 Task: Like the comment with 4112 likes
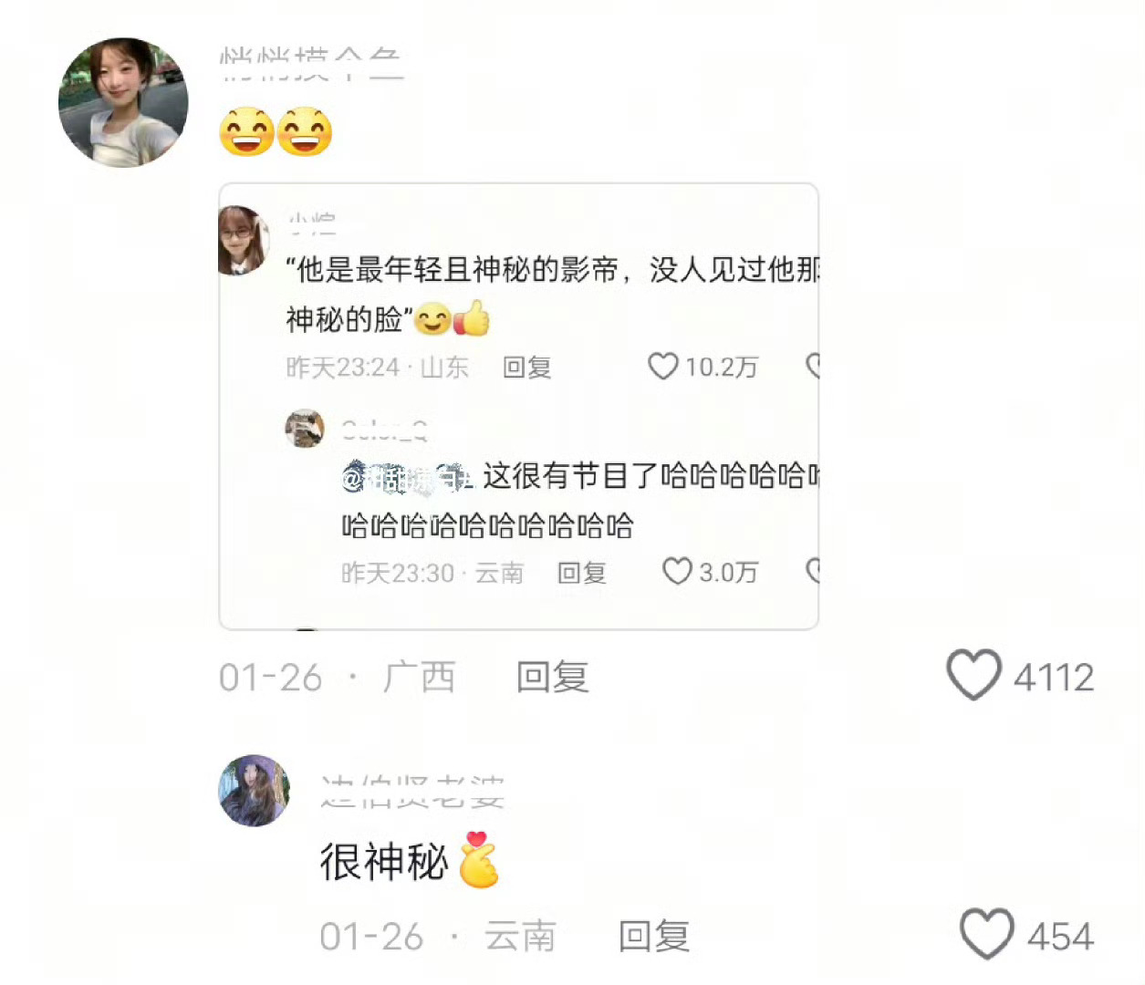(973, 676)
